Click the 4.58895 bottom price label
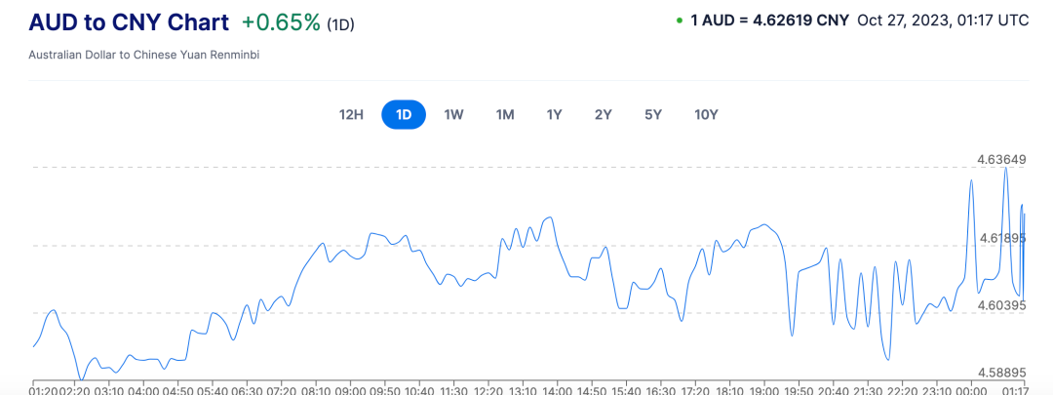 point(1002,373)
